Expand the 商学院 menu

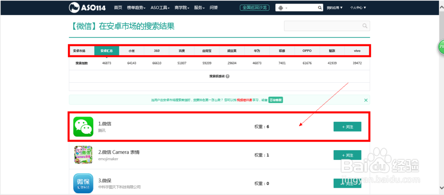click(x=182, y=8)
